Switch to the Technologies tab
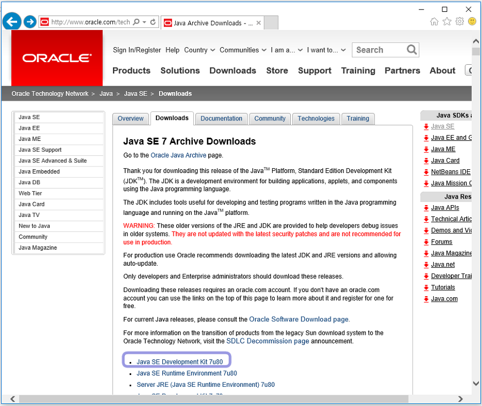This screenshot has width=482, height=406. click(x=316, y=118)
